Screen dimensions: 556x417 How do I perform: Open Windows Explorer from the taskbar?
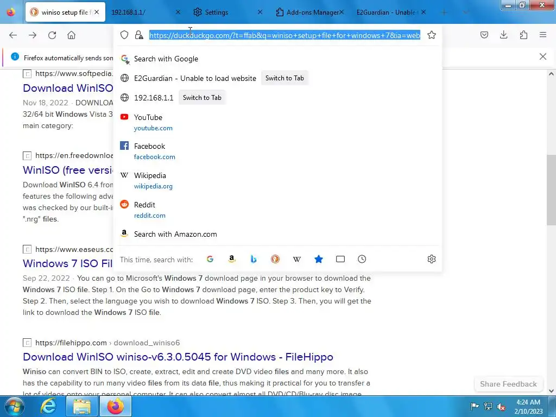[x=82, y=406]
